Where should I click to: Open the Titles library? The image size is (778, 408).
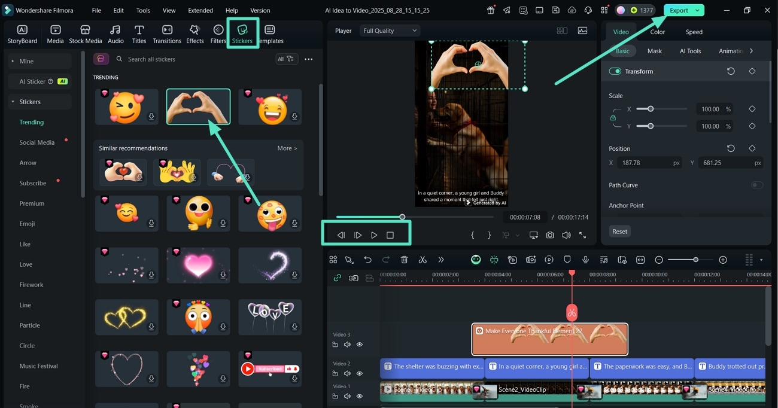(139, 34)
